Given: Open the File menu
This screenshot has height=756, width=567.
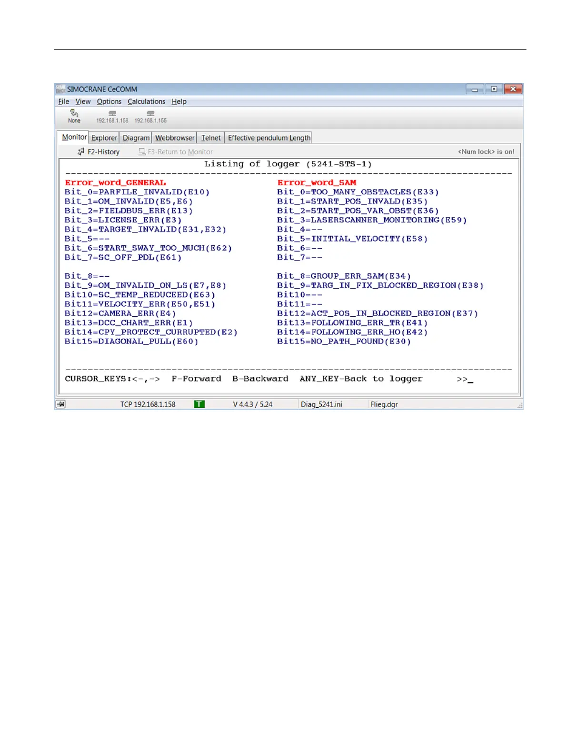Looking at the screenshot, I should pyautogui.click(x=63, y=101).
